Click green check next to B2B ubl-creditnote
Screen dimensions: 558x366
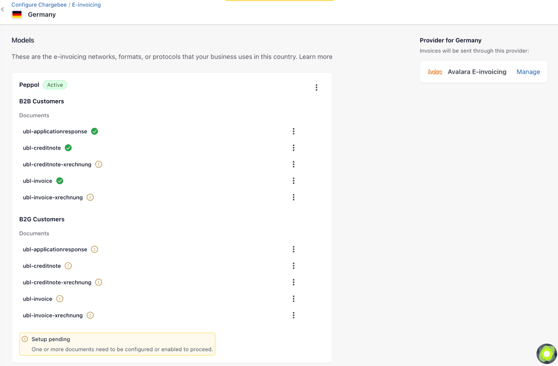68,148
